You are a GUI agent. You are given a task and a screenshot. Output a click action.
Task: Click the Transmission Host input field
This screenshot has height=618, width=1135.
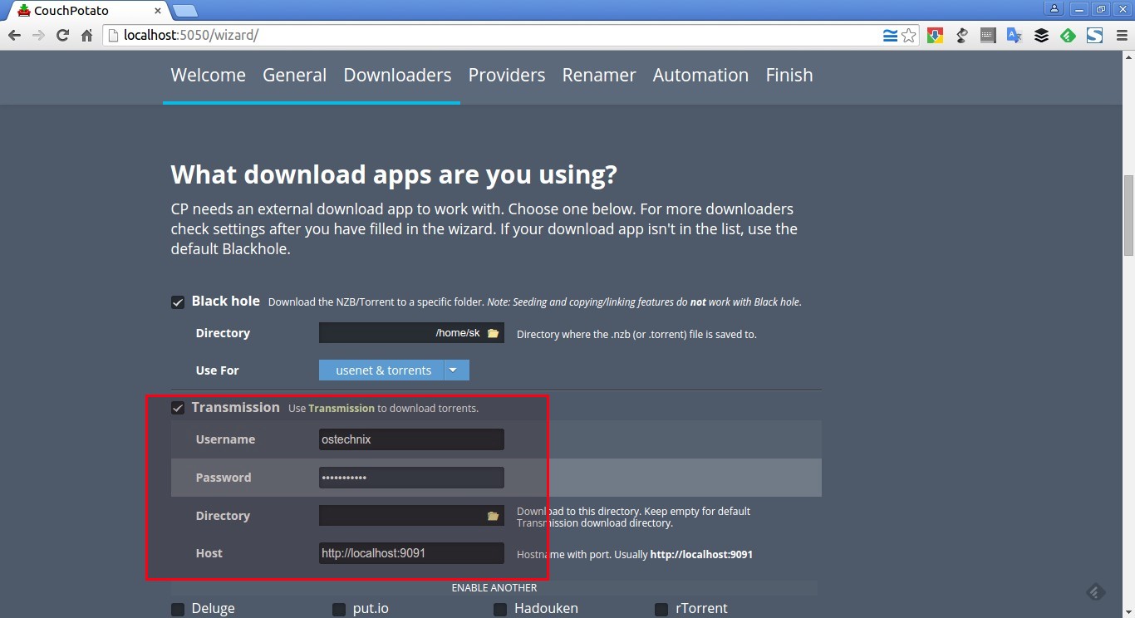tap(411, 553)
